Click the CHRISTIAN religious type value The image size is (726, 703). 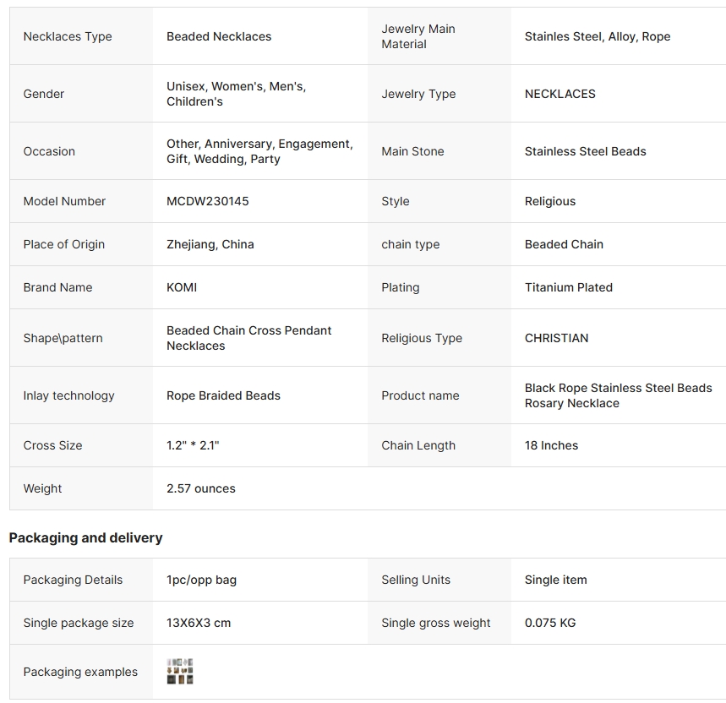pos(556,338)
